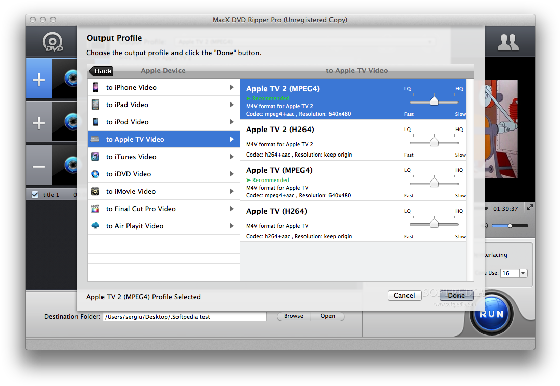Expand the iDVD Video submenu arrow
This screenshot has width=560, height=386.
coord(232,174)
